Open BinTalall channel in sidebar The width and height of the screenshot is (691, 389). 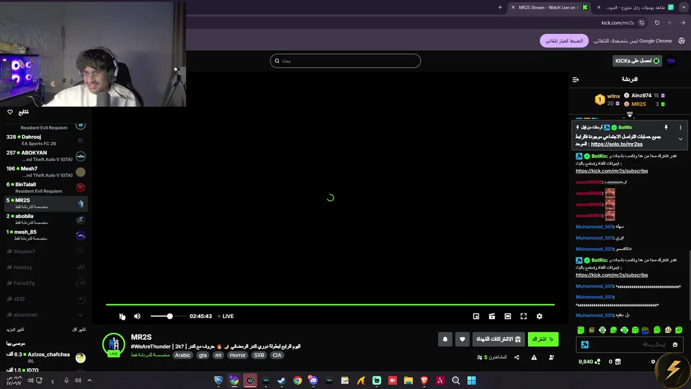[46, 187]
